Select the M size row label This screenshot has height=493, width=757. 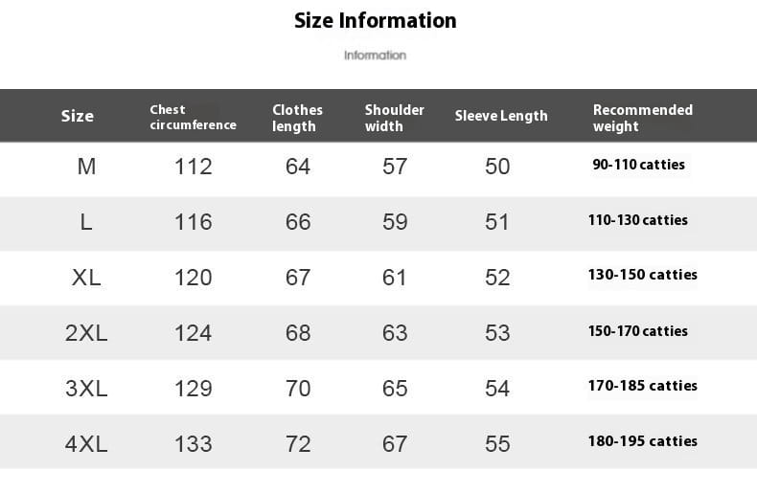click(x=86, y=167)
